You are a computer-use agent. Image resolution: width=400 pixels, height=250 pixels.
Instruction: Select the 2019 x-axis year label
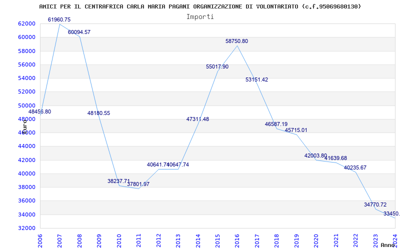[296, 240]
